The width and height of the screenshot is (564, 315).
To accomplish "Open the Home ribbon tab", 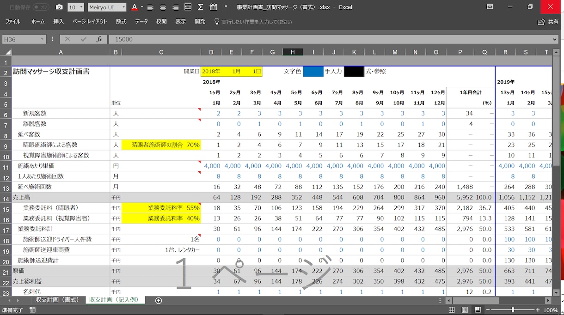I will (x=38, y=22).
